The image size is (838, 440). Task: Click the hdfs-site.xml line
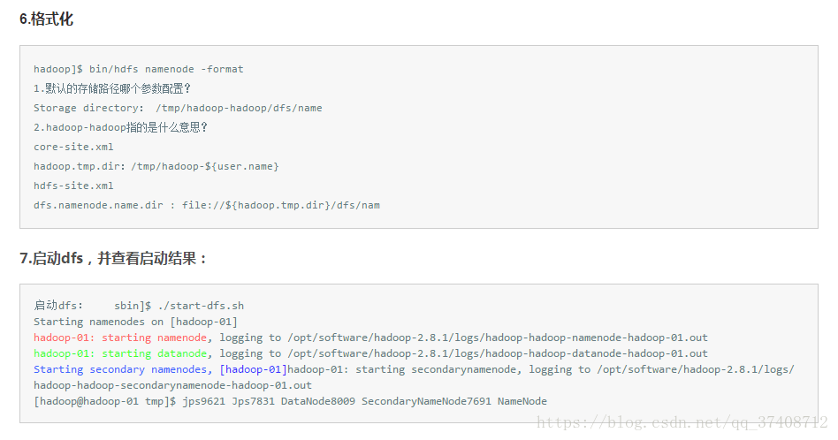[x=73, y=186]
